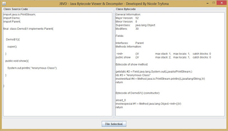Click the 'aload_0' bytecode line

point(121,100)
